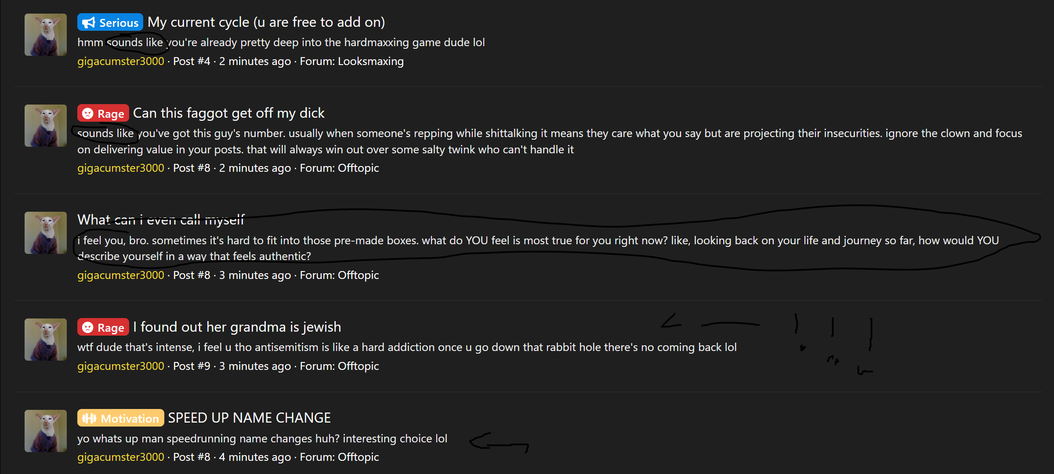Viewport: 1054px width, 474px height.
Task: Open the avatar next to "My current cycle"
Action: 46,35
